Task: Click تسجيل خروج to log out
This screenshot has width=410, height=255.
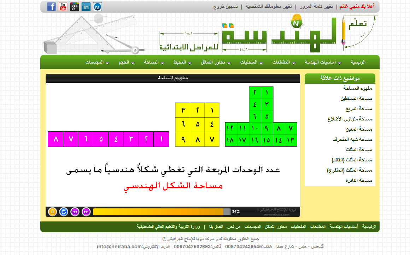Action: (x=225, y=7)
